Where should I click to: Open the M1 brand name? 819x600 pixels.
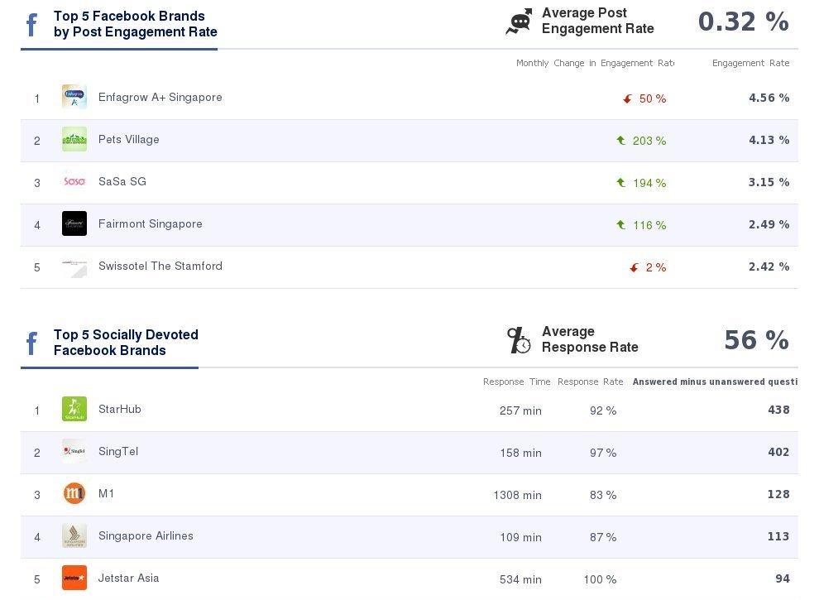coord(106,493)
